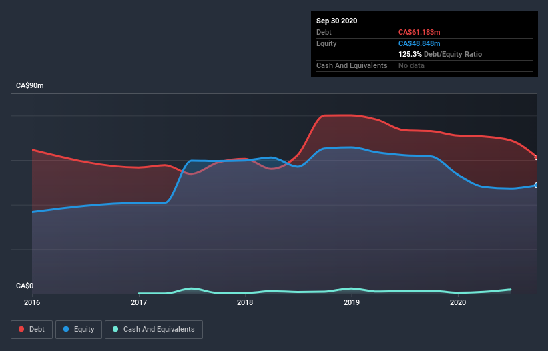
Task: Click the Equity row label in the tooltip
Action: coord(326,43)
